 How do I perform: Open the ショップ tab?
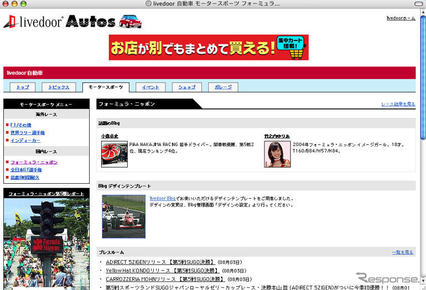(x=186, y=87)
